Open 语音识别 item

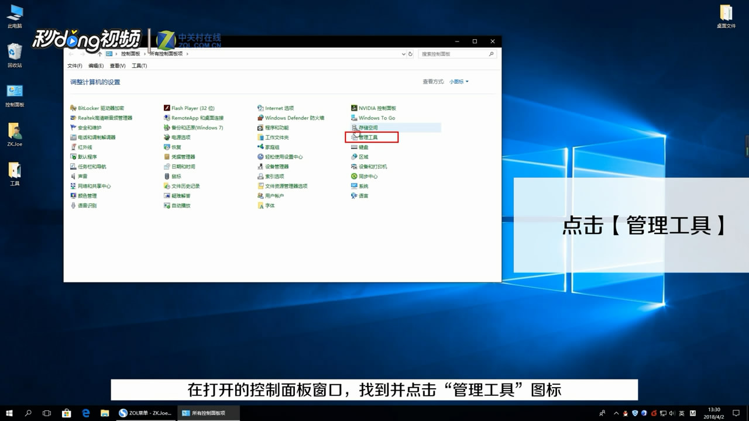(84, 206)
